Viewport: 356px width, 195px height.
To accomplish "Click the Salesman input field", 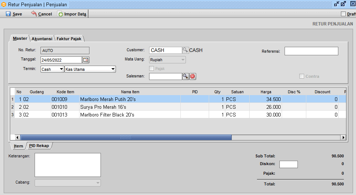I will pos(166,76).
